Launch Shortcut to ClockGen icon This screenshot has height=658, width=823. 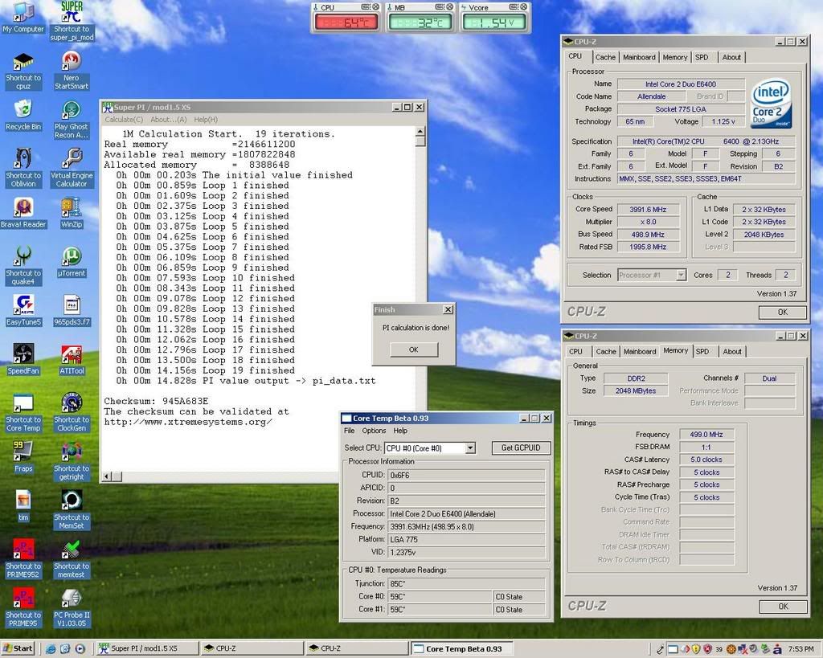click(72, 403)
